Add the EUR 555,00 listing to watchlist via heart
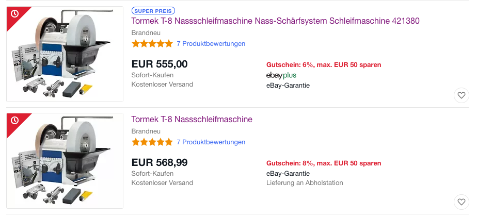This screenshot has width=477, height=218. pos(462,95)
